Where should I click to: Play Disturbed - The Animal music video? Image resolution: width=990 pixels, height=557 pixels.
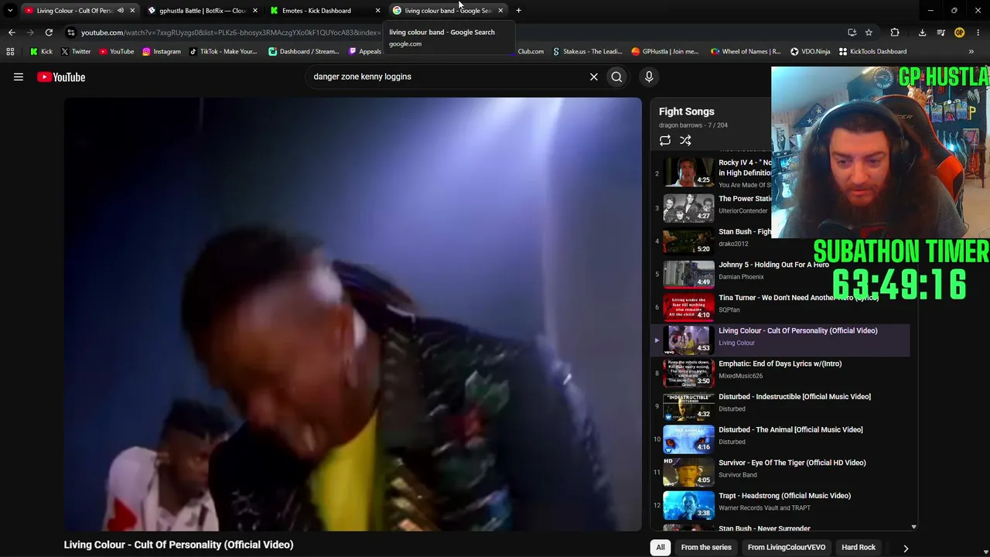pos(790,430)
